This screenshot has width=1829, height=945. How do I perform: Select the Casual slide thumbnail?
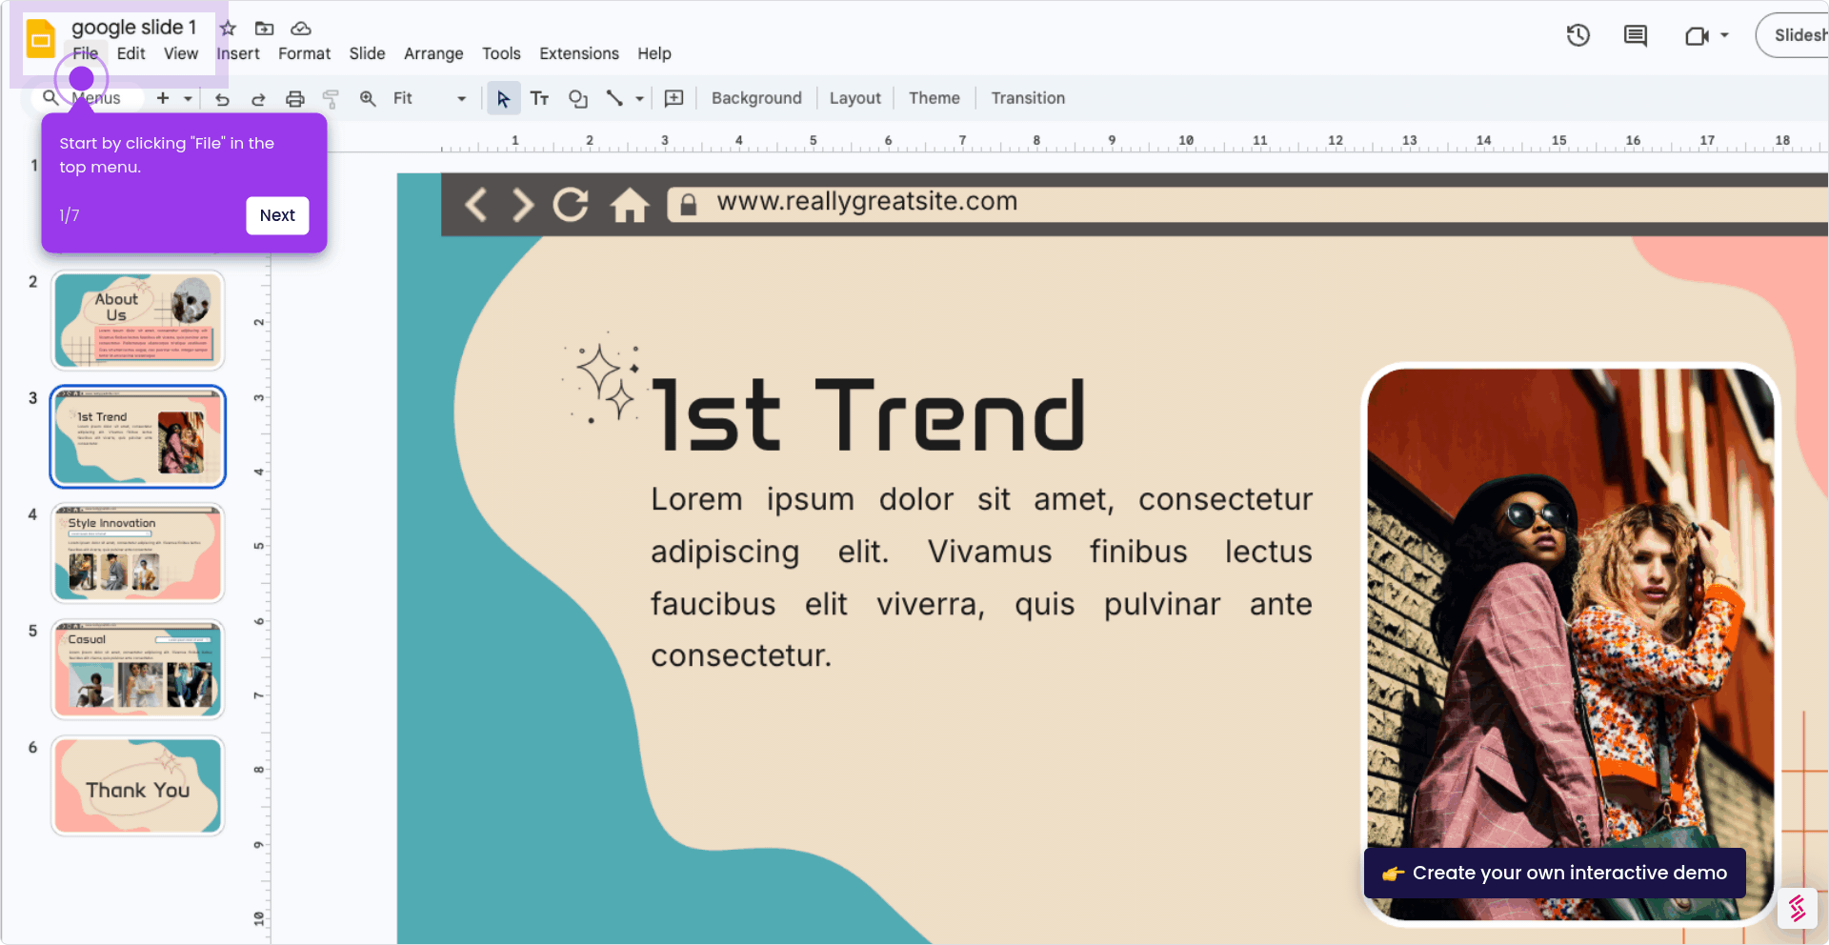[x=138, y=670]
